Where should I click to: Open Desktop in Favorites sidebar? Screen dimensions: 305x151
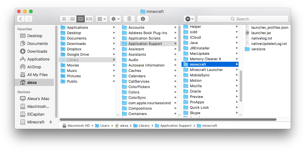pyautogui.click(x=35, y=36)
